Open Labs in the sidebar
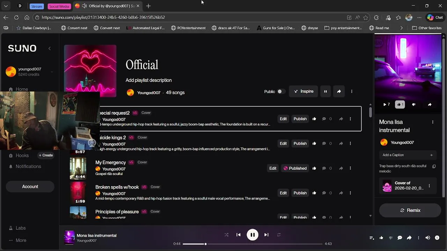447x251 pixels. click(x=21, y=228)
